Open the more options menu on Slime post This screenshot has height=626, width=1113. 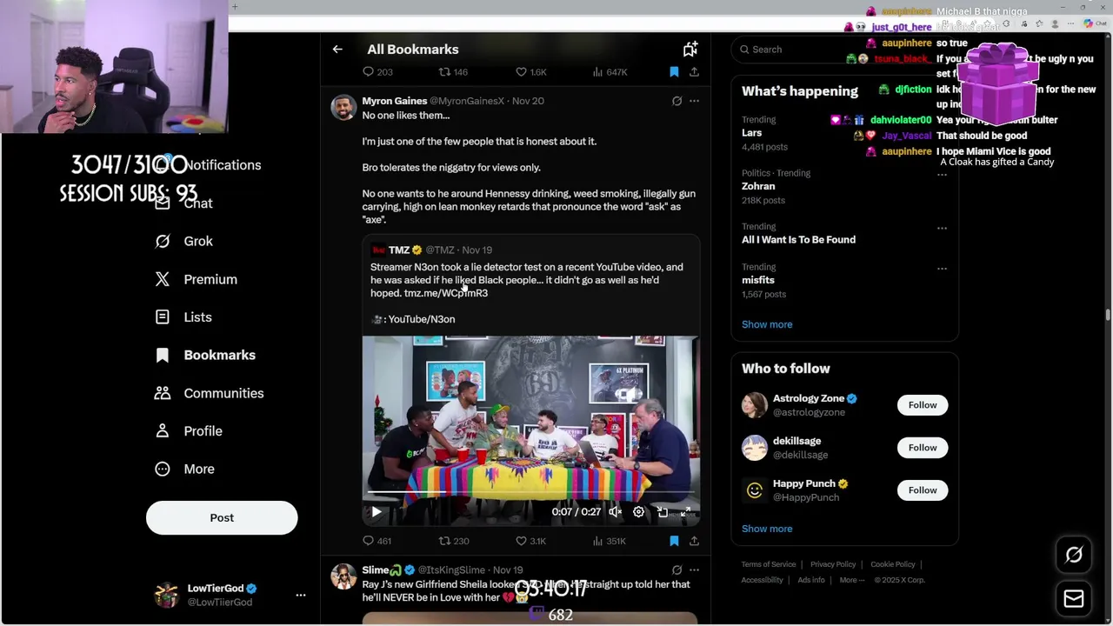tap(694, 570)
